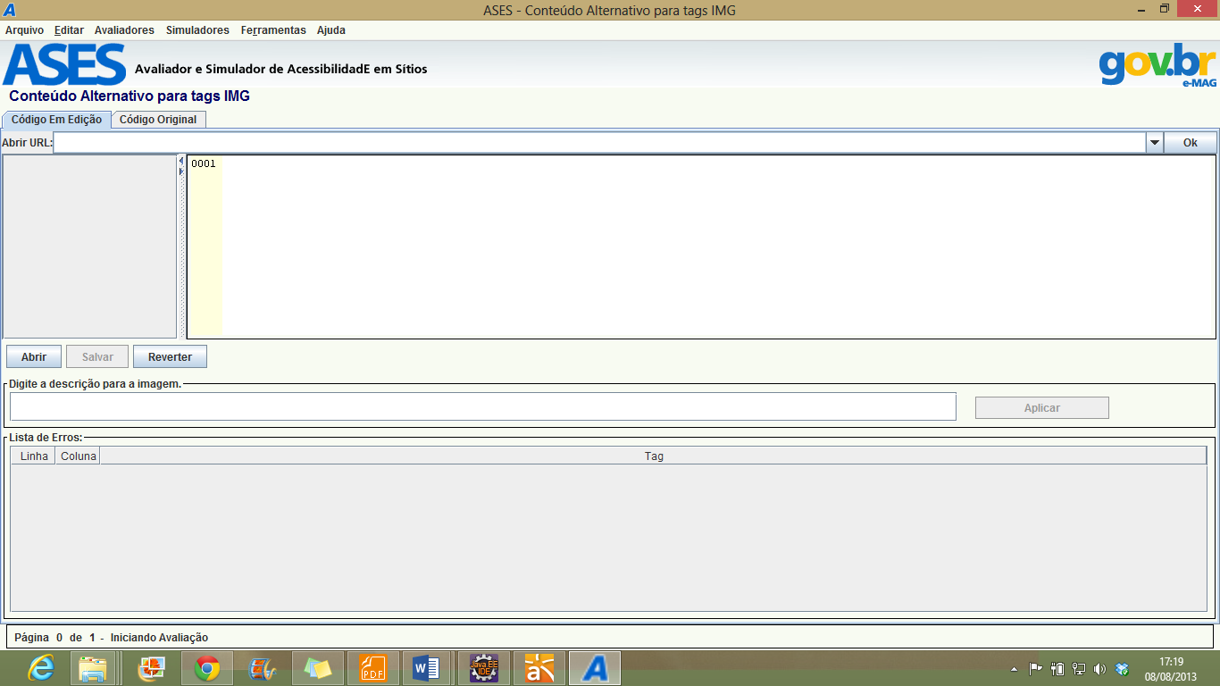Click the battery power tray icon
Image resolution: width=1220 pixels, height=686 pixels.
pyautogui.click(x=1057, y=668)
